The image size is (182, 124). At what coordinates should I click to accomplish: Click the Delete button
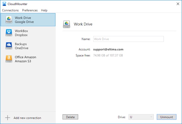tap(70, 117)
